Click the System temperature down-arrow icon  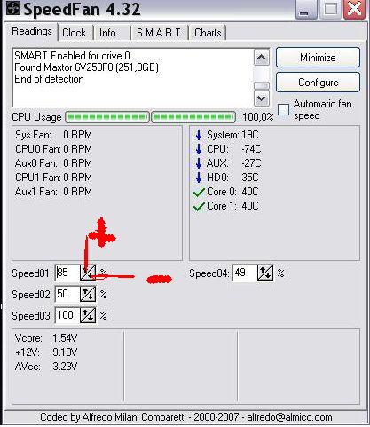(199, 135)
